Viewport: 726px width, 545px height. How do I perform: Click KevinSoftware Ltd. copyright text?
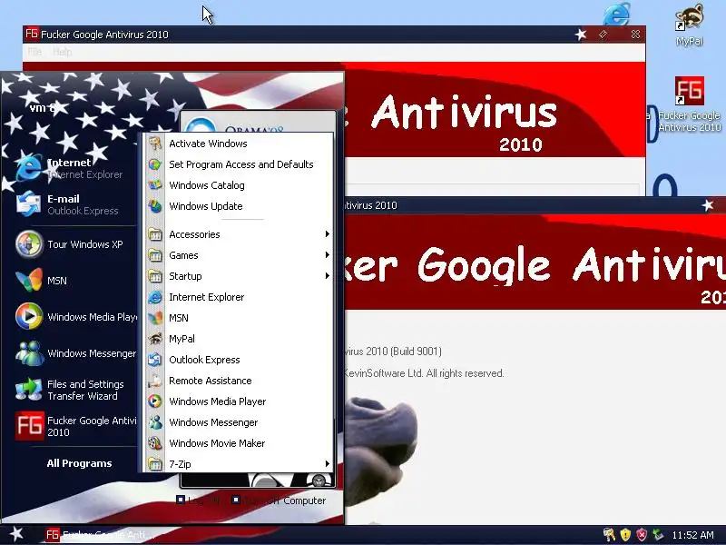click(x=424, y=373)
